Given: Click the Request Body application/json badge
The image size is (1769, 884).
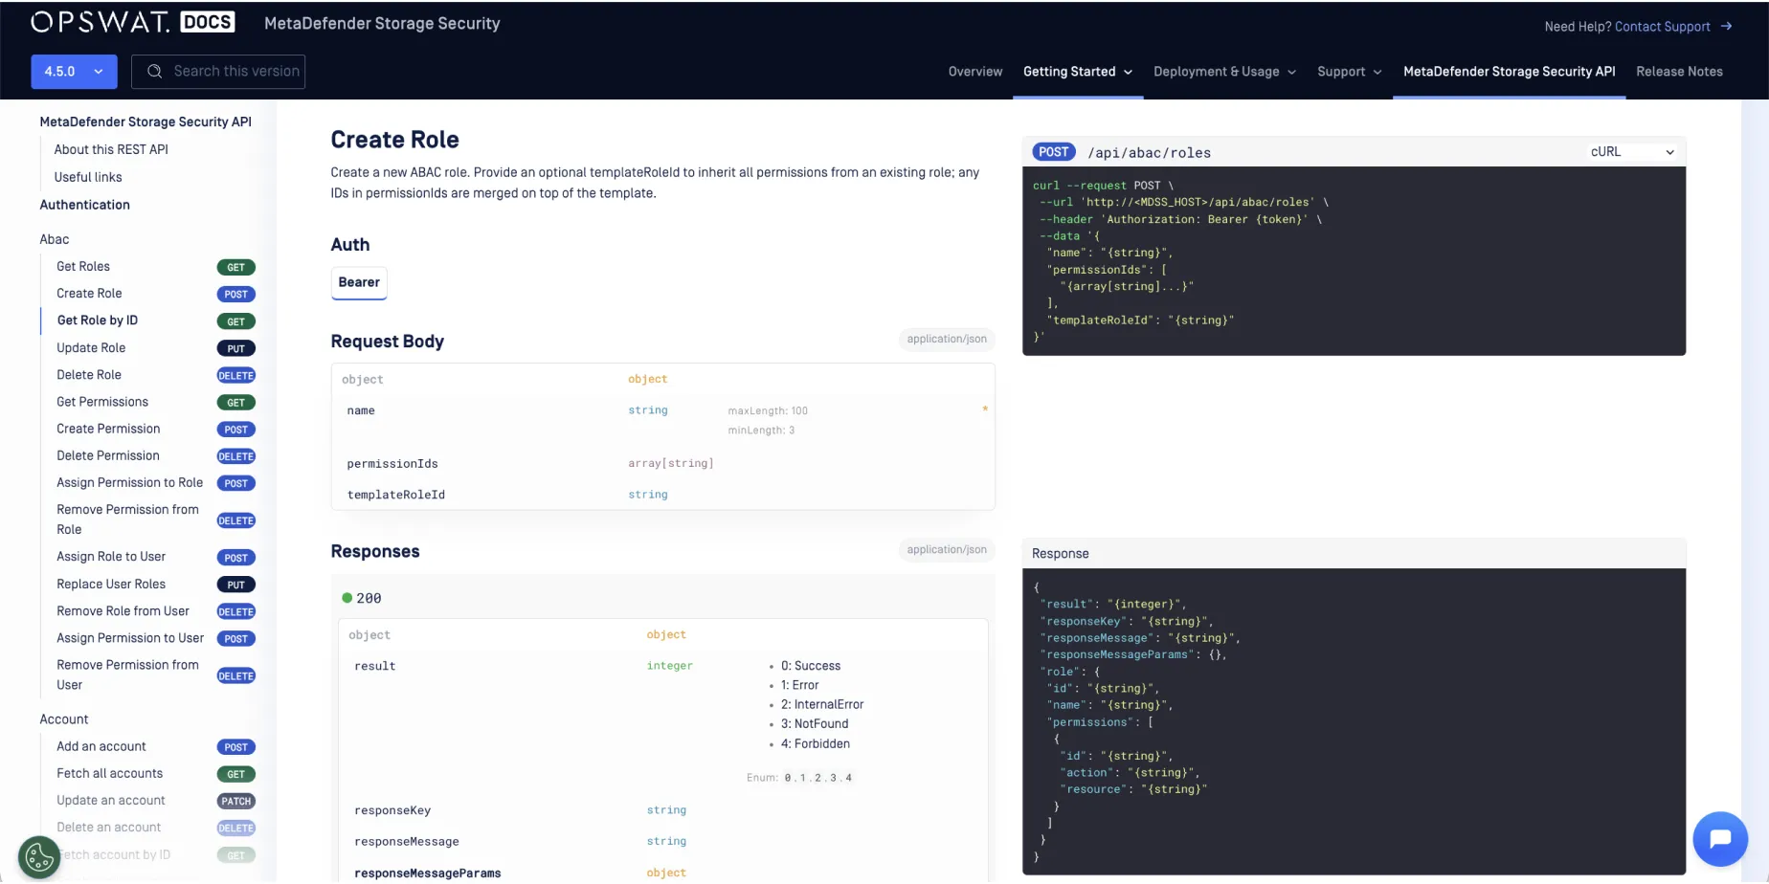Looking at the screenshot, I should tap(947, 339).
